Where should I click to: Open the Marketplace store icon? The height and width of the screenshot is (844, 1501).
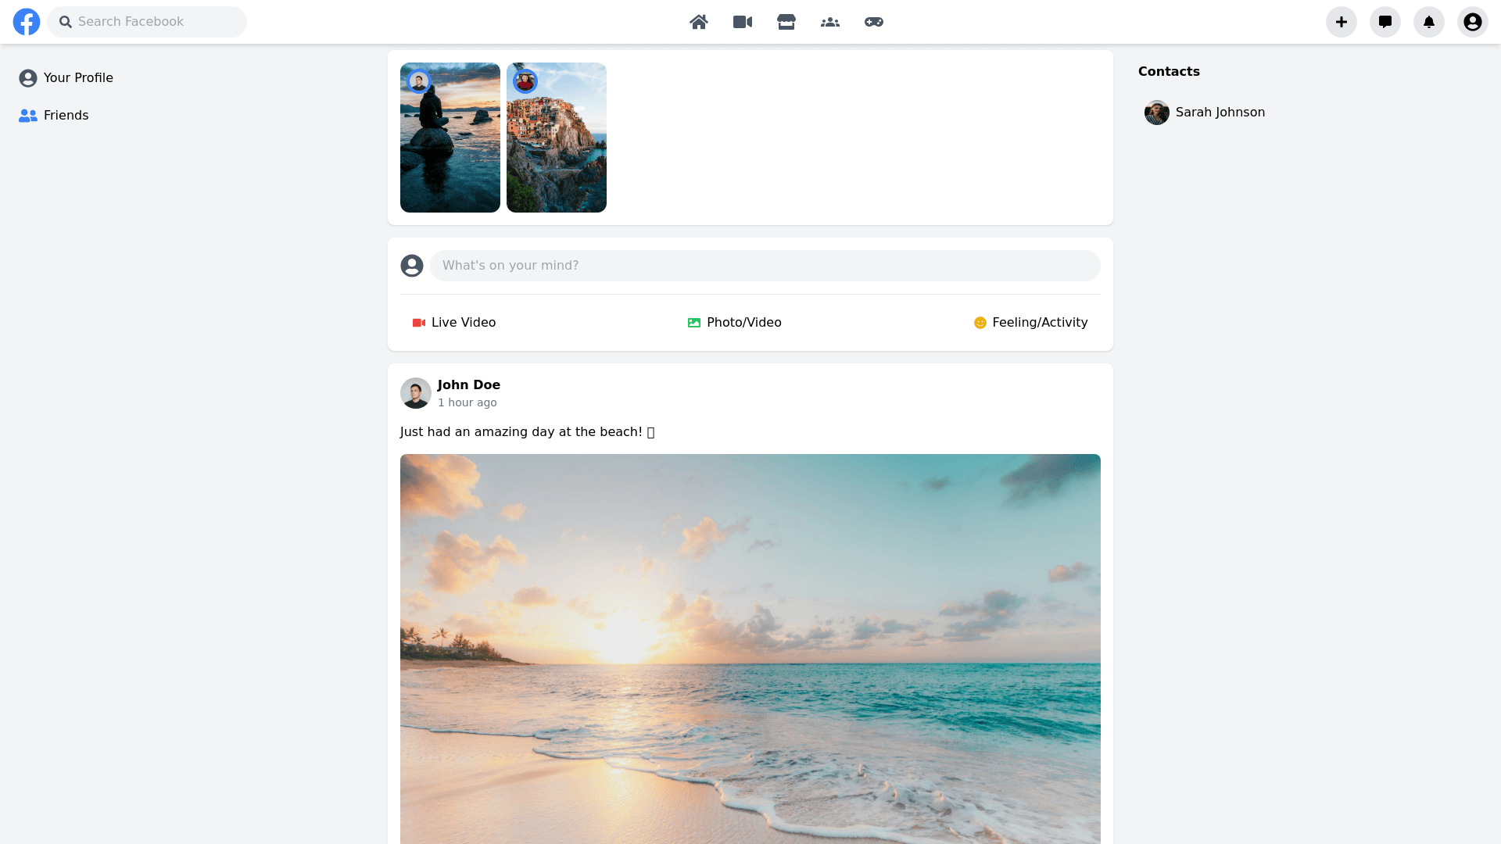(786, 22)
